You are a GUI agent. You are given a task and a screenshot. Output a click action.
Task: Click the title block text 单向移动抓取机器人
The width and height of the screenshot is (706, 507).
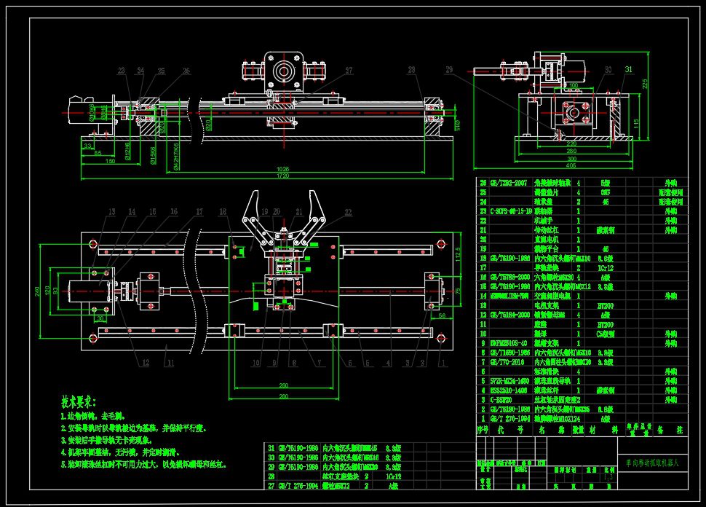[651, 463]
